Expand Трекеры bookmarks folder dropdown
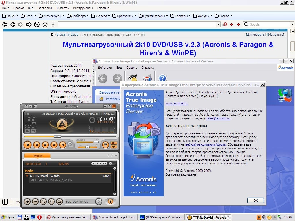This screenshot has height=221, width=295. tap(190, 16)
